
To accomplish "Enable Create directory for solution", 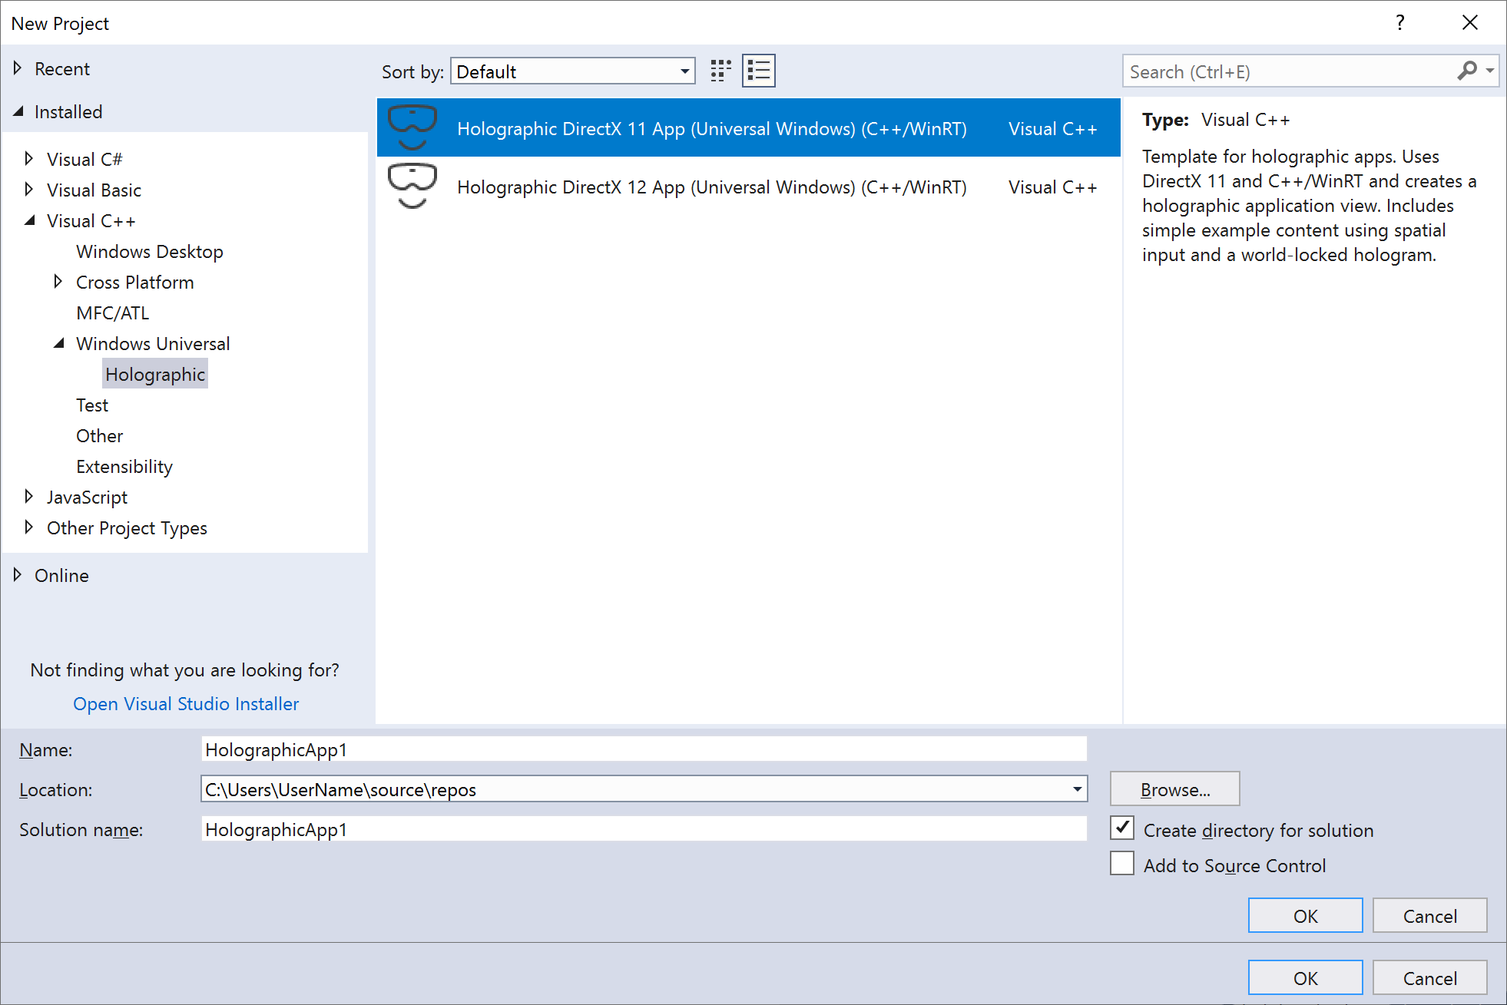I will click(1122, 829).
